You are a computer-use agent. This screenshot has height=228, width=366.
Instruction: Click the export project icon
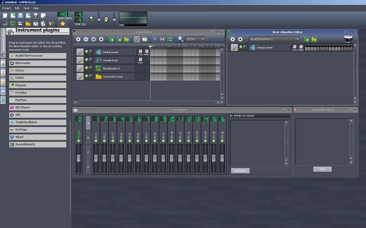[x=43, y=16]
